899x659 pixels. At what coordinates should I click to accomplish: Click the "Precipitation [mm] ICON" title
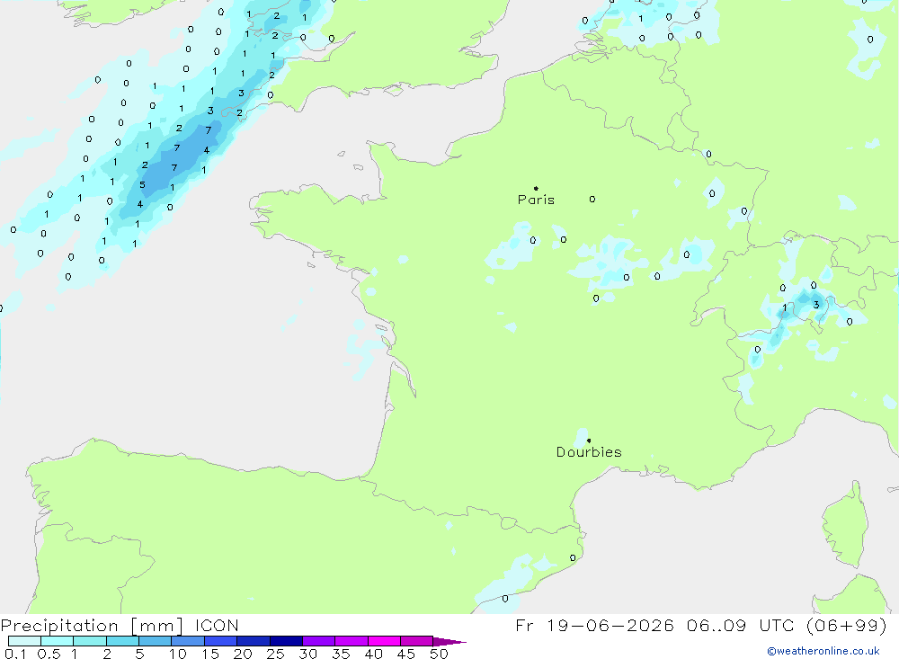(x=120, y=626)
